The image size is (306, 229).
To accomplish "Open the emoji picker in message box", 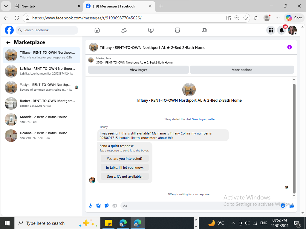I will 283,206.
